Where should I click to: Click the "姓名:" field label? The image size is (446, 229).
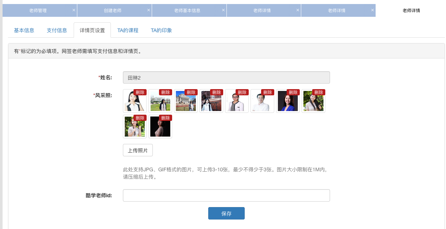(x=105, y=77)
